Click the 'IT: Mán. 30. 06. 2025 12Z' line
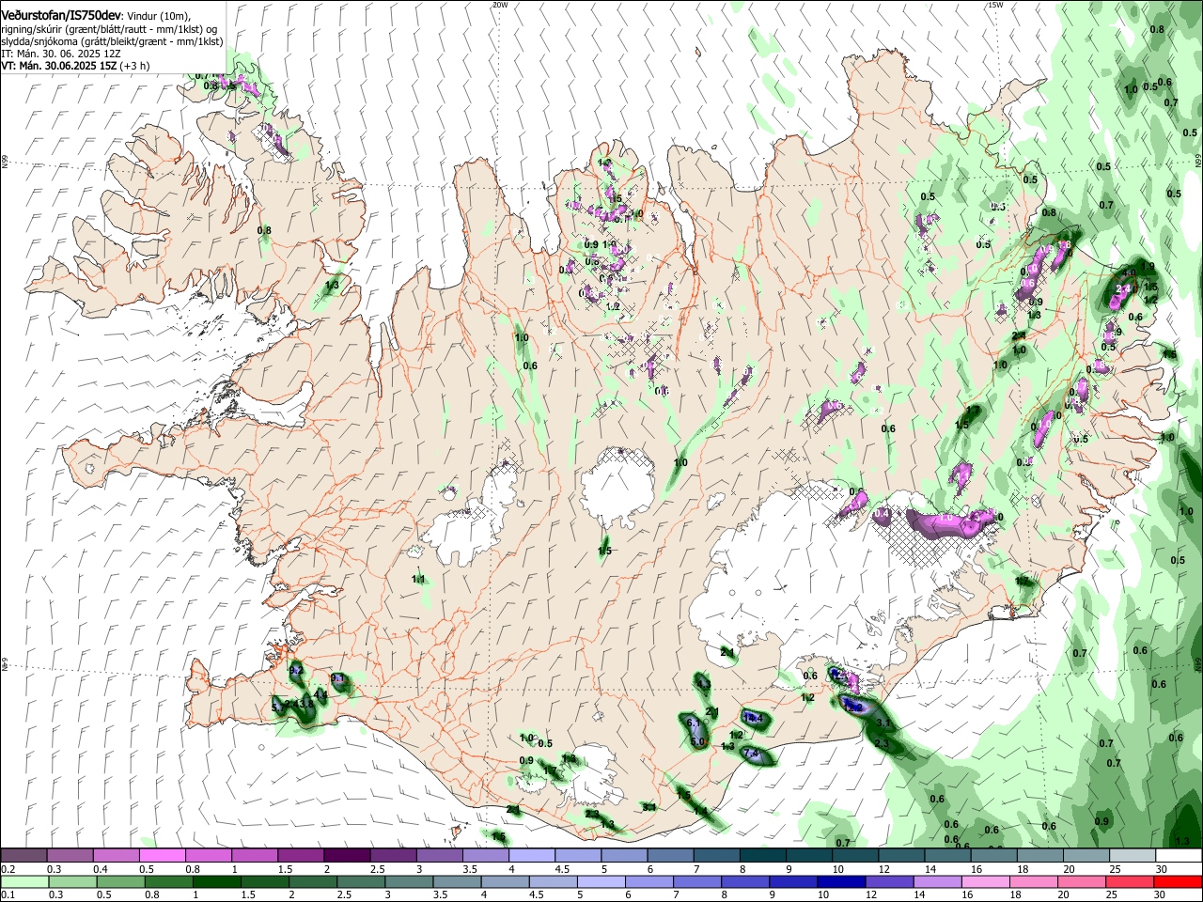 pyautogui.click(x=60, y=54)
